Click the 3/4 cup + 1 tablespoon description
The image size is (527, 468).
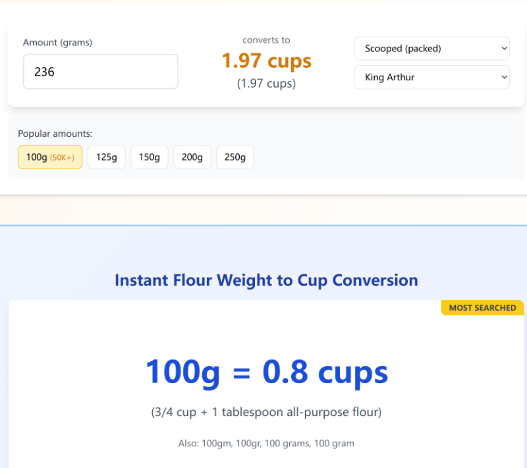click(266, 413)
